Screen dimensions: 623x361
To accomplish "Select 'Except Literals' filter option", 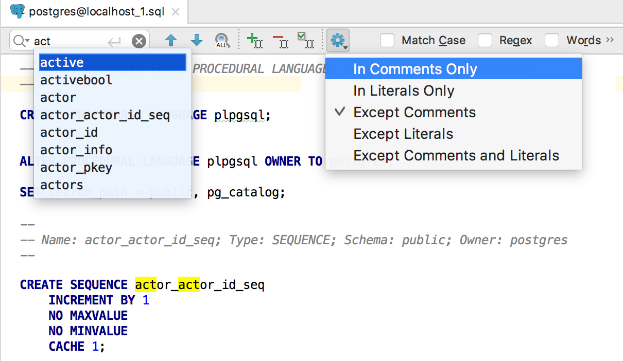I will 454,134.
